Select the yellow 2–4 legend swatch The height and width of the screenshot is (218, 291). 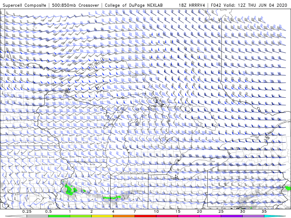pos(102,216)
